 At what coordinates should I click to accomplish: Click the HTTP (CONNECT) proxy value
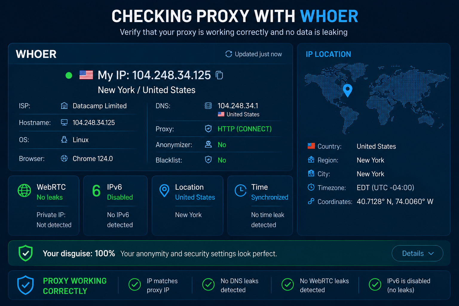pyautogui.click(x=244, y=129)
